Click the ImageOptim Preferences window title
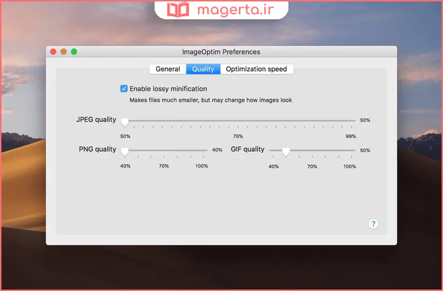Viewport: 443px width, 291px height. (x=221, y=52)
